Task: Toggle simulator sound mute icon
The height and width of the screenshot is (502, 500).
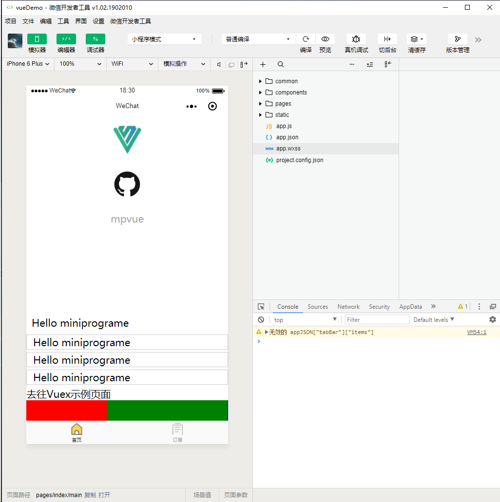Action: pyautogui.click(x=219, y=64)
